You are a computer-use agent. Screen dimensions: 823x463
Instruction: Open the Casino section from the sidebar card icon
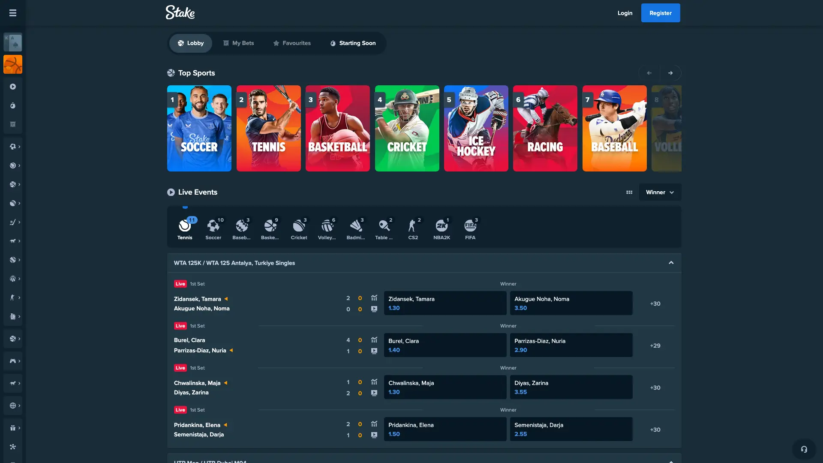point(13,42)
